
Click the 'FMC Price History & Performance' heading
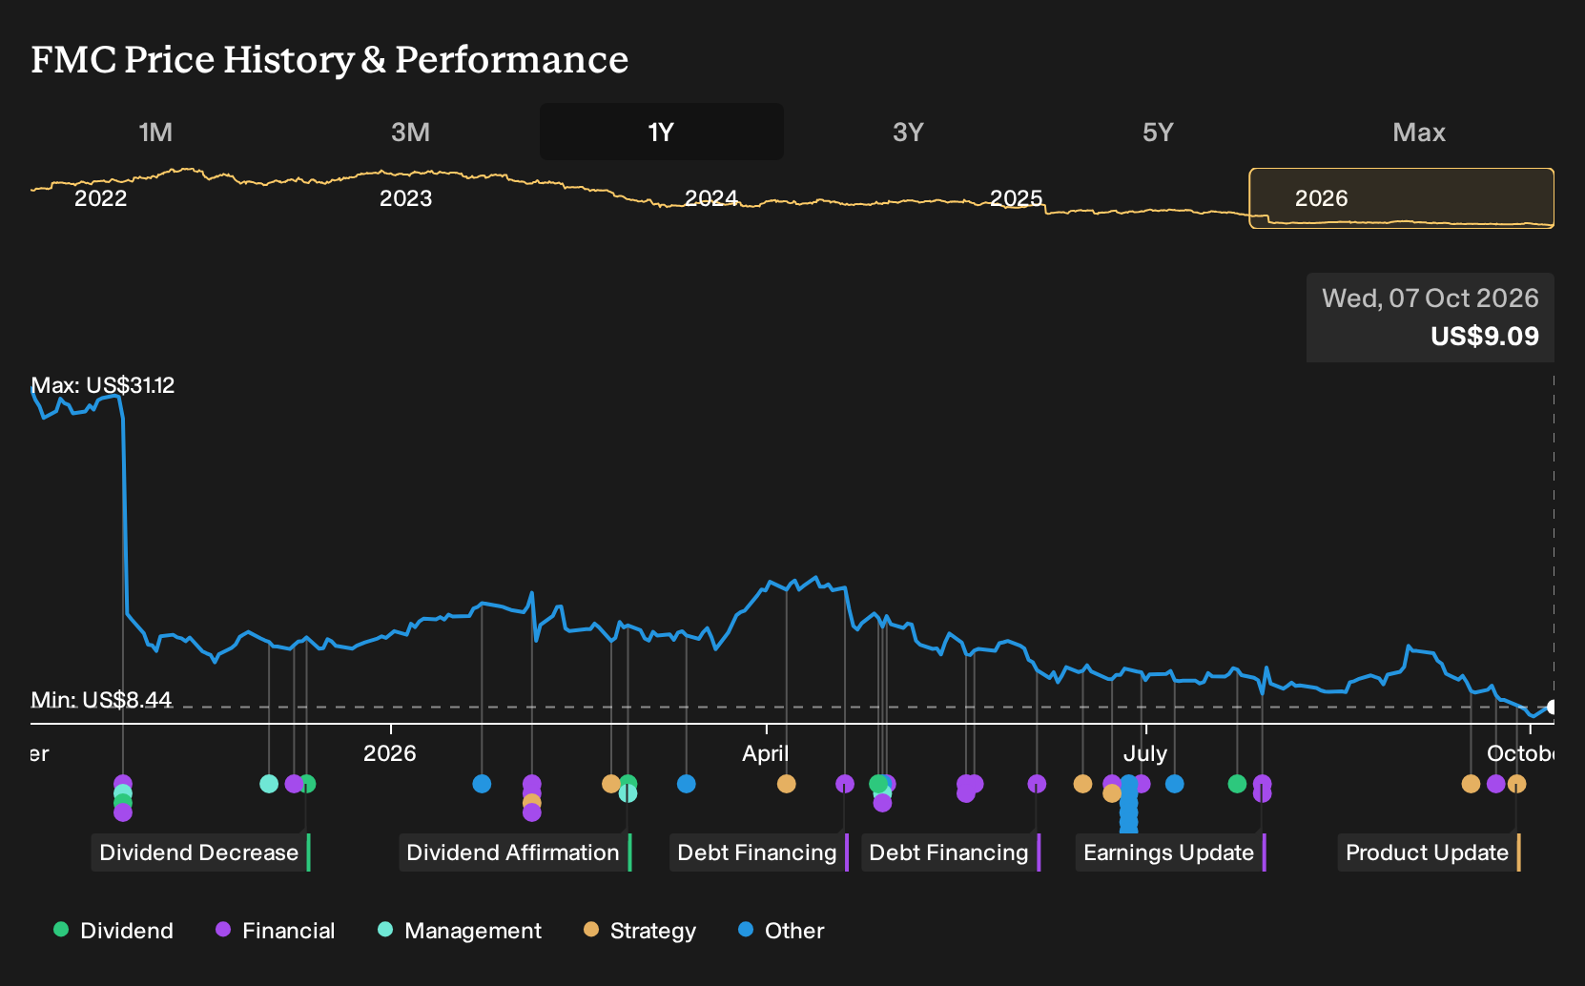pos(330,59)
